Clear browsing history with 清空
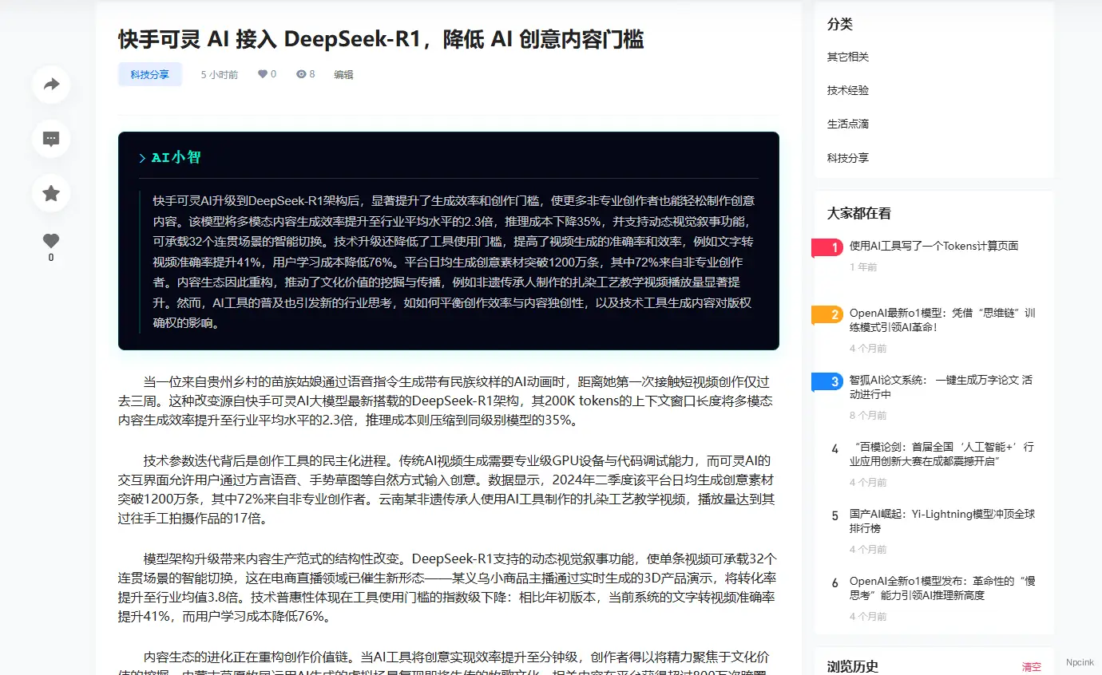 click(x=1030, y=665)
